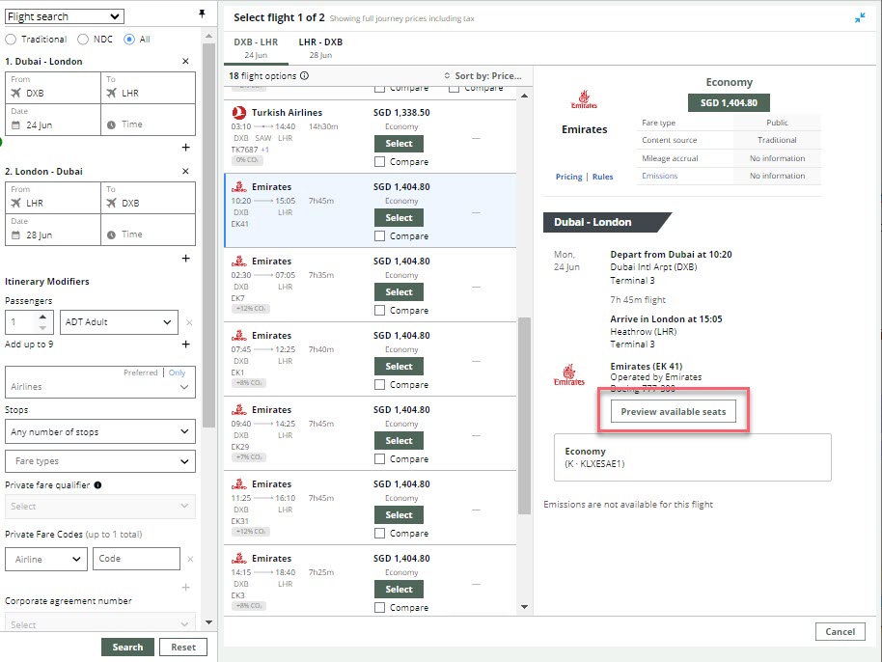Click the clock icon for Dubai - London time
882x662 pixels.
(111, 124)
